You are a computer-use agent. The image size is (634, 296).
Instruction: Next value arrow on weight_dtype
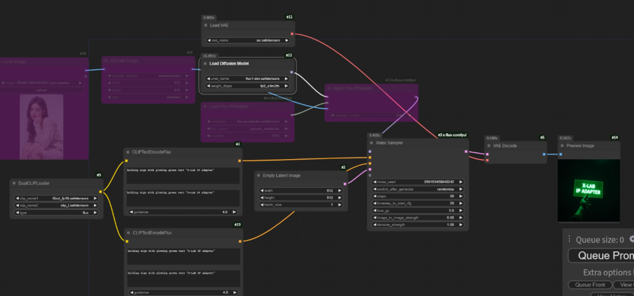pos(286,86)
